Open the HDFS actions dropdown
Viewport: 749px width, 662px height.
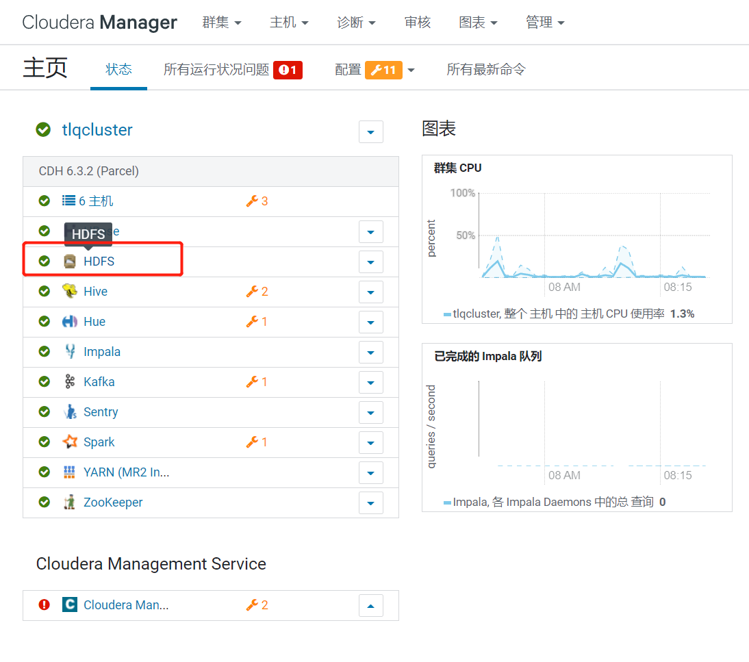tap(370, 262)
